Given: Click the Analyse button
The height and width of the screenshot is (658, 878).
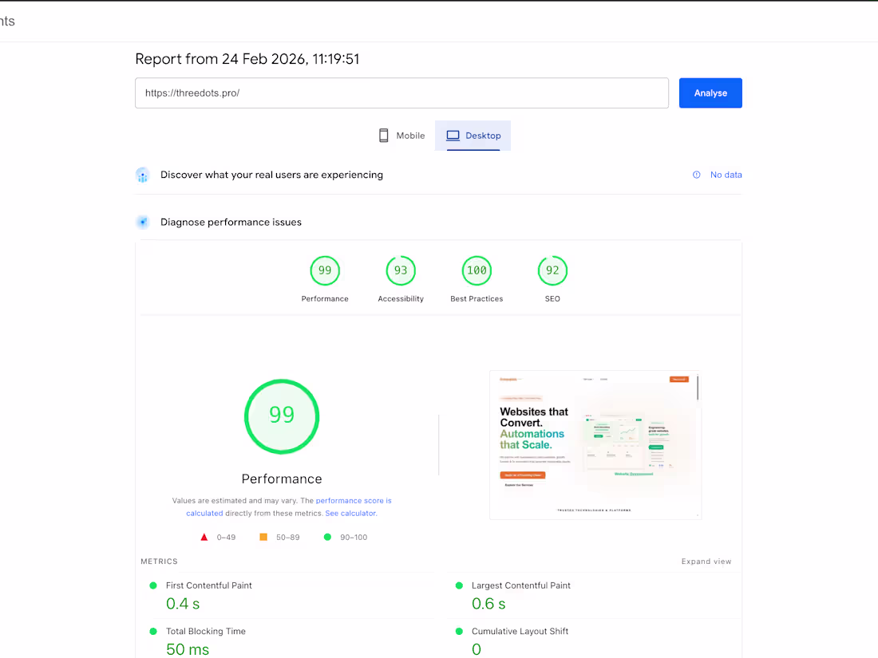Looking at the screenshot, I should 710,93.
